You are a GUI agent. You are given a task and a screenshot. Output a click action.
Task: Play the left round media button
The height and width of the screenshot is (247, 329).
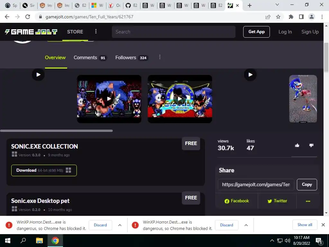38,75
